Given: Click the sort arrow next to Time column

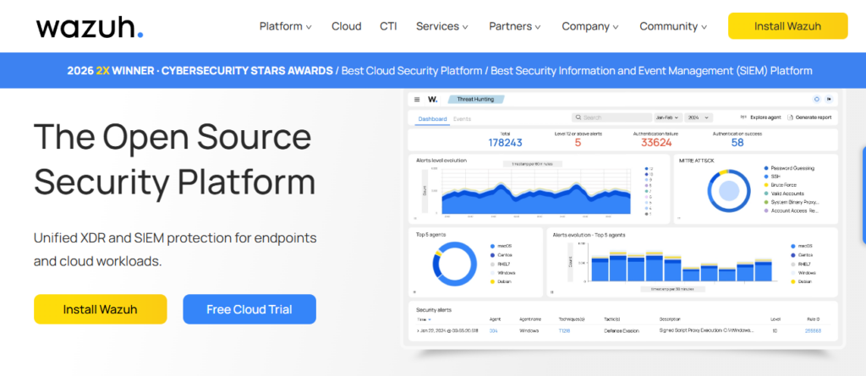Looking at the screenshot, I should coord(430,319).
